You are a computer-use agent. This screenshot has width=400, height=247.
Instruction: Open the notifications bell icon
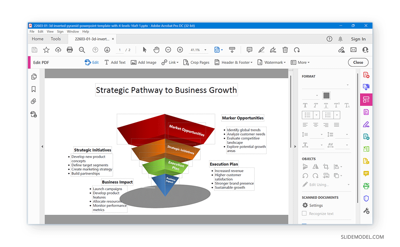point(340,39)
